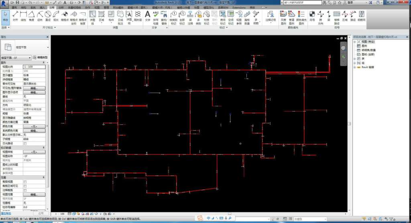
Task: Switch to the Extensions ribbon tab
Action: click(x=239, y=8)
